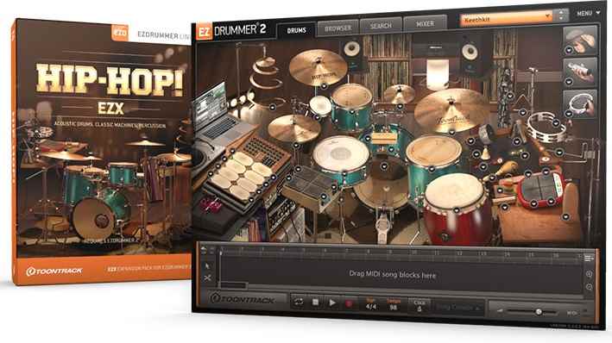This screenshot has width=612, height=343.
Task: Toggle the metronome Click button
Action: point(420,306)
